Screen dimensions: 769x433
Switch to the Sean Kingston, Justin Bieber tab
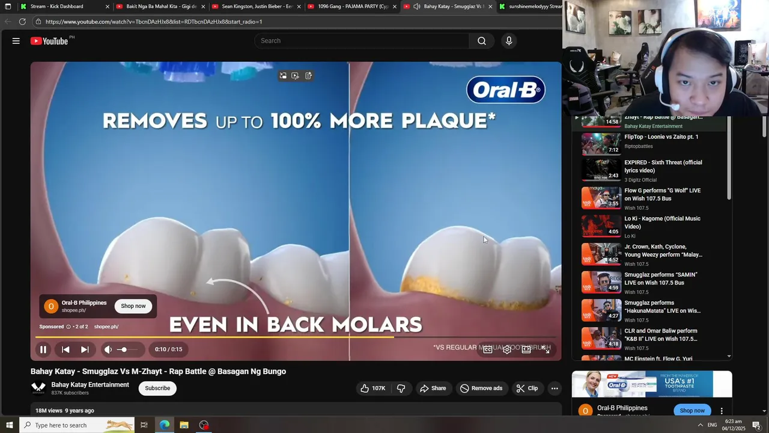[257, 7]
